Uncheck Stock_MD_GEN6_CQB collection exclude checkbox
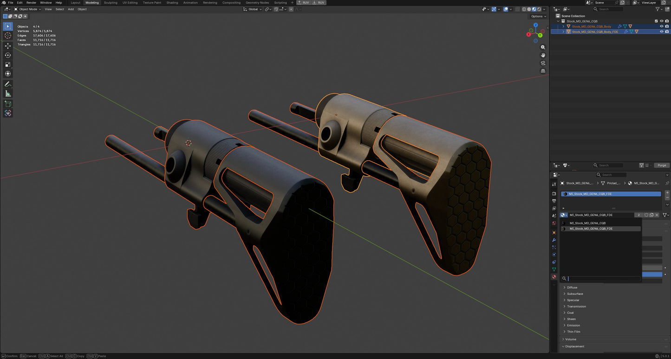Viewport: 671px width, 359px height. (x=656, y=21)
